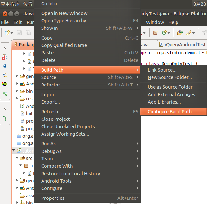The height and width of the screenshot is (204, 207).
Task: Open the Refactor submenu
Action: (87, 85)
